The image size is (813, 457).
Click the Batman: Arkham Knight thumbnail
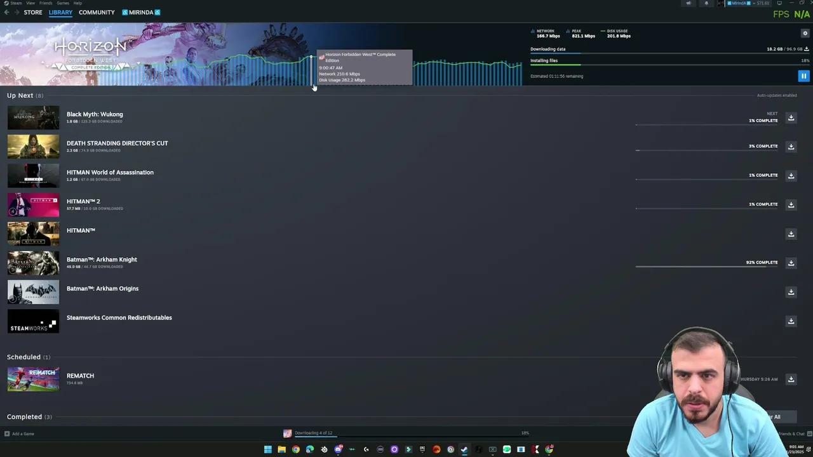(33, 263)
